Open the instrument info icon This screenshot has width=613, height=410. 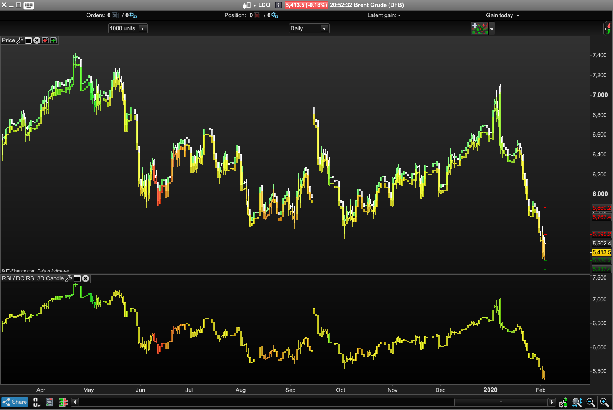tap(278, 5)
